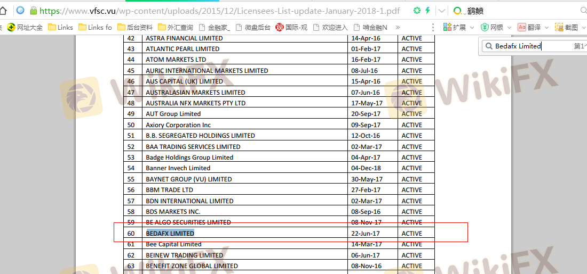Expand the 扩展 dropdown arrow

[472, 28]
